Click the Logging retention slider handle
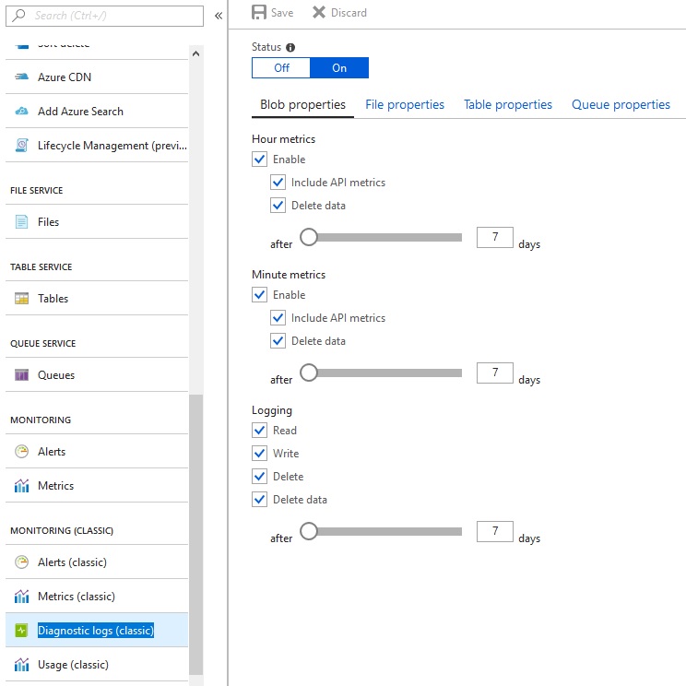 pyautogui.click(x=309, y=531)
